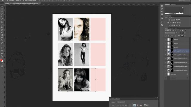Select the Path Selection tool
Screen dimensions: 191x107
click(2, 48)
